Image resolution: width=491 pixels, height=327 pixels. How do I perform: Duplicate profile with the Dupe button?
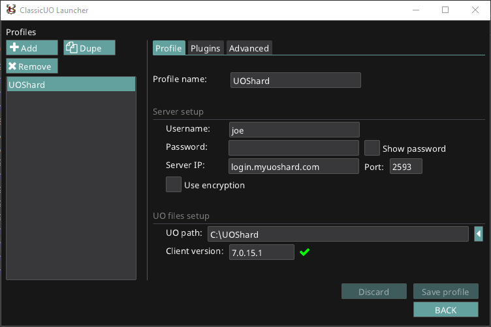tap(89, 48)
